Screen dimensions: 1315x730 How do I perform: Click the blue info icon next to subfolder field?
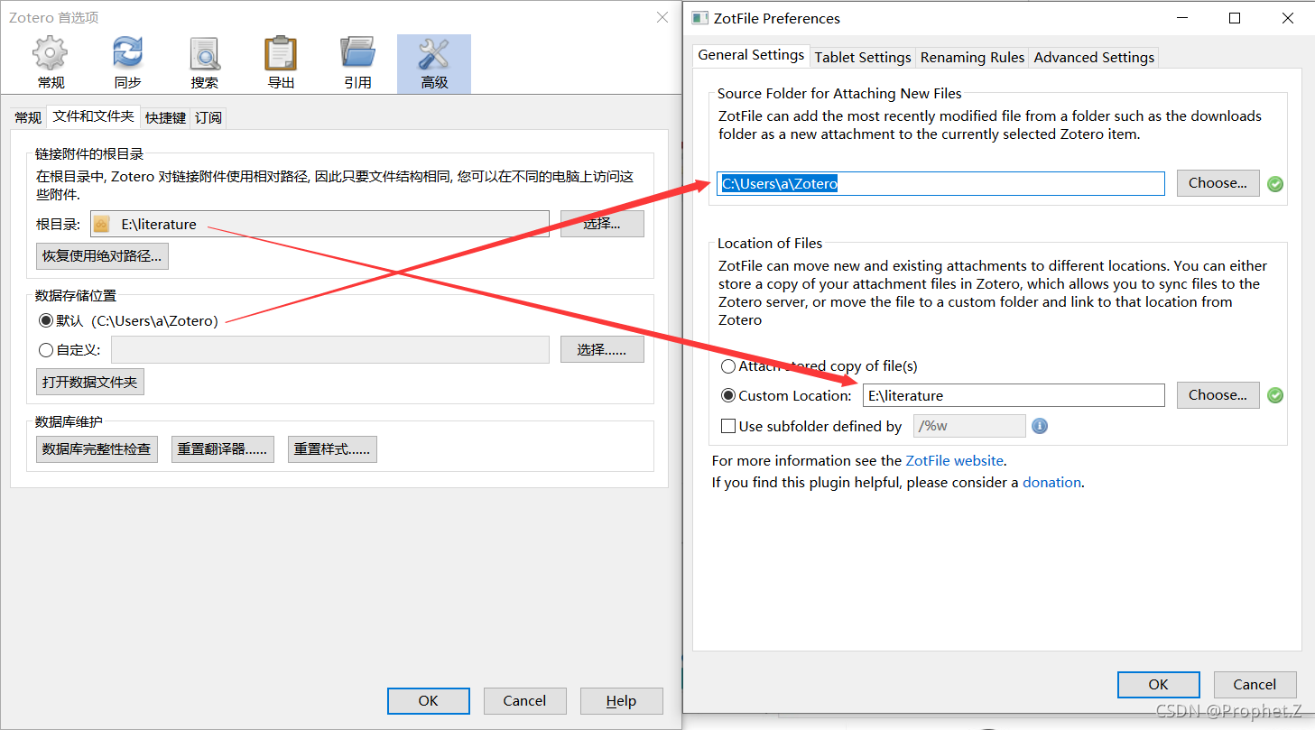pos(1040,426)
